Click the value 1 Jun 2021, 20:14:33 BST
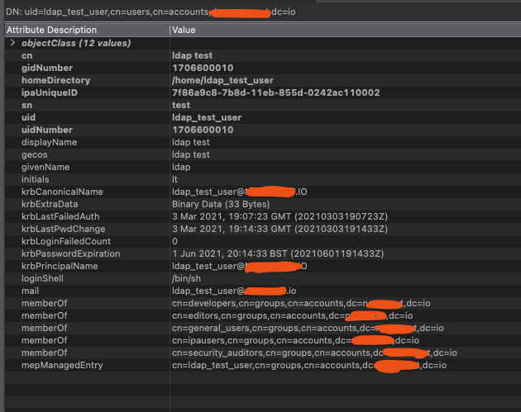Viewport: 521px width, 412px height. pyautogui.click(x=278, y=253)
